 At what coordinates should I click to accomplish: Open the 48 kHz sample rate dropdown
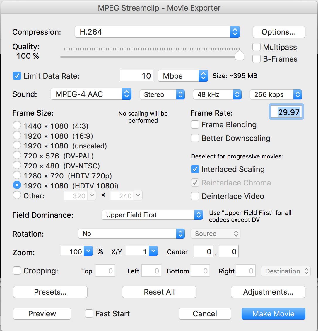click(217, 94)
